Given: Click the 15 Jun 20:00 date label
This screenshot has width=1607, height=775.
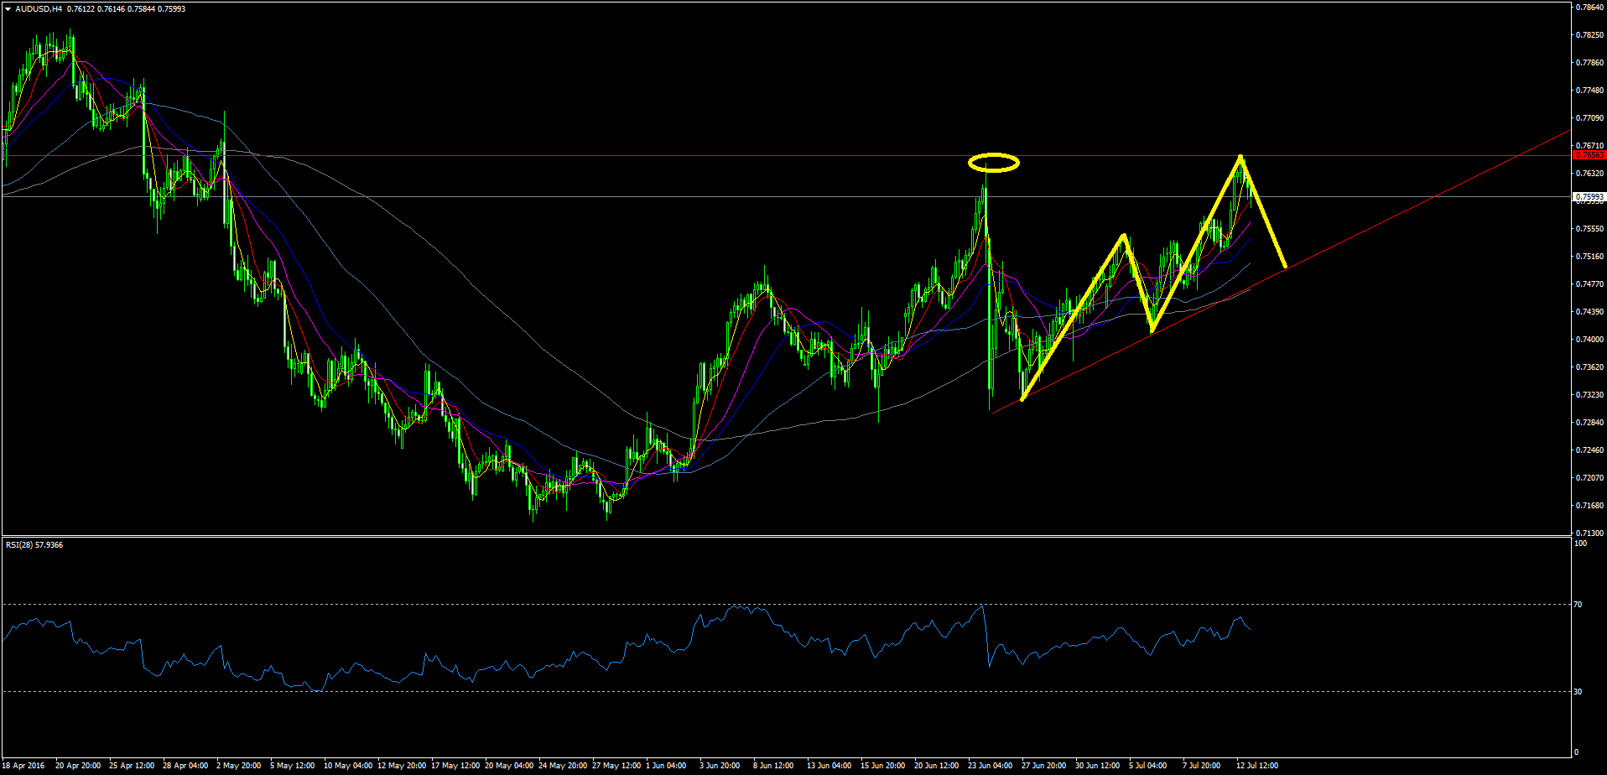Looking at the screenshot, I should (883, 766).
